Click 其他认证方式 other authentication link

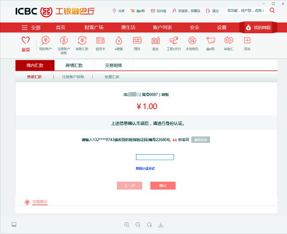(145, 169)
